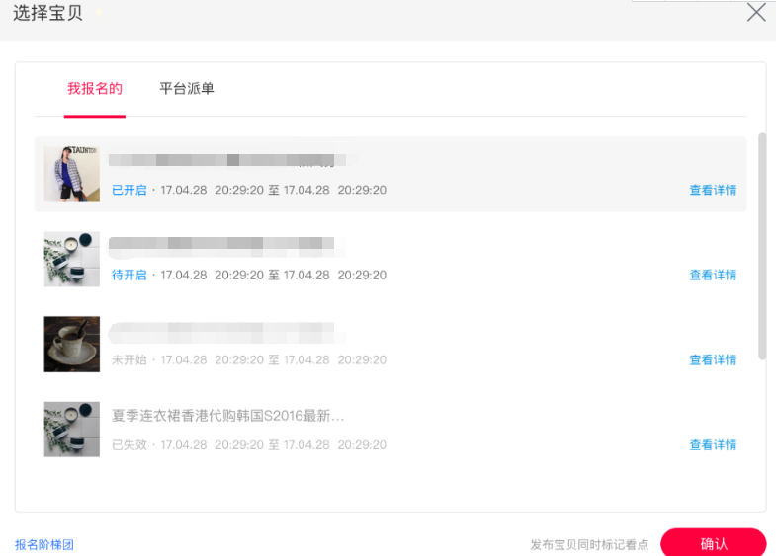Click the 已开启 status label
This screenshot has width=776, height=556.
pyautogui.click(x=129, y=191)
